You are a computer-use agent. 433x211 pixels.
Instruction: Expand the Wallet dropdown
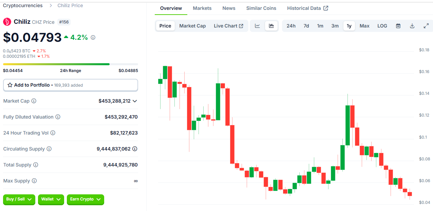[x=51, y=200]
